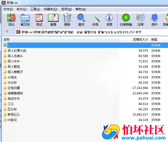Click size value 22,669,206
This screenshot has height=142, width=168.
(140, 93)
